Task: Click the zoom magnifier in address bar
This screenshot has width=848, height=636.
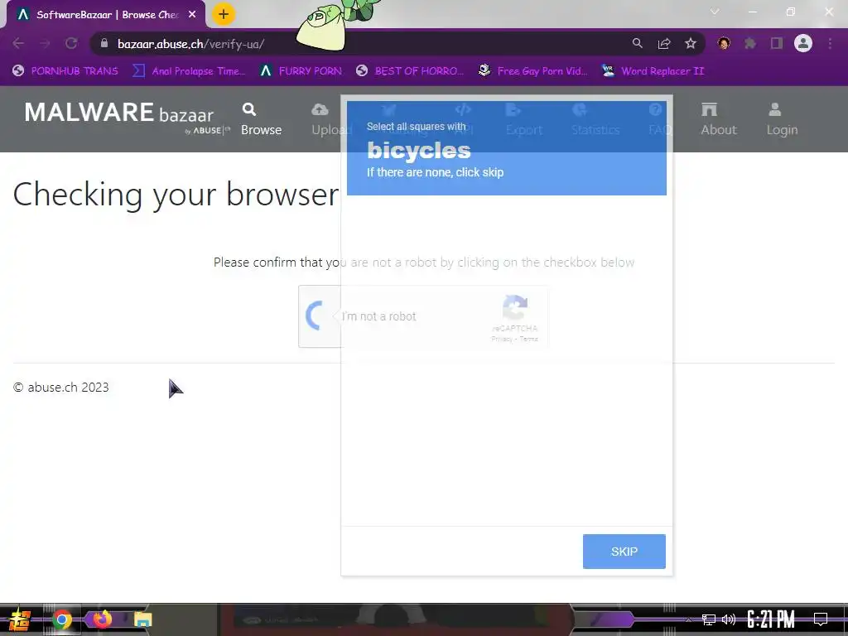Action: 638,43
